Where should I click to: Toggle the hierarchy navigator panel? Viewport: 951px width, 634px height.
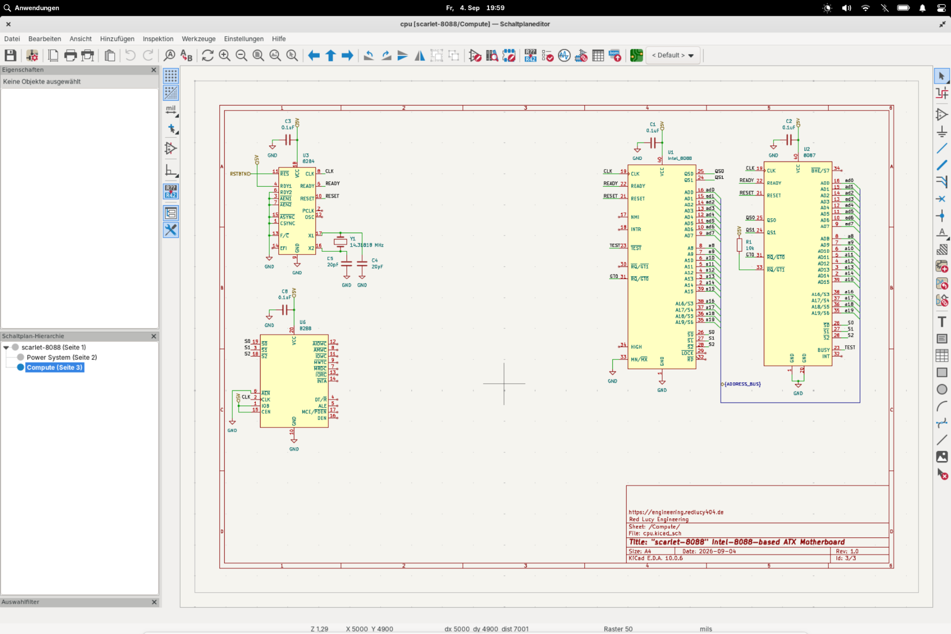pyautogui.click(x=170, y=213)
